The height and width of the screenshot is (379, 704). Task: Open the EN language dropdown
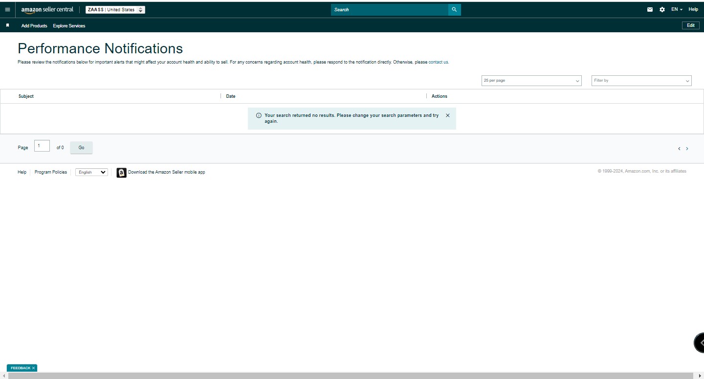677,9
